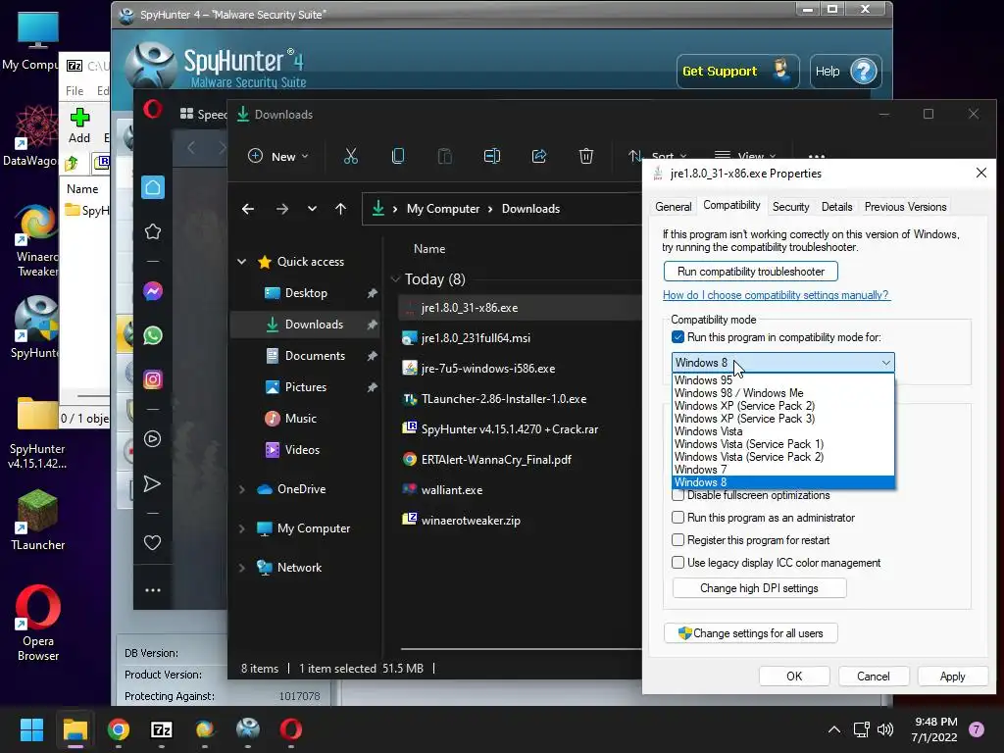Choose Windows Vista (Service Pack 2) option
Image resolution: width=1004 pixels, height=753 pixels.
coord(782,457)
